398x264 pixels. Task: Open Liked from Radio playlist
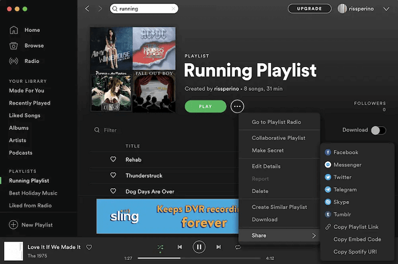point(30,206)
